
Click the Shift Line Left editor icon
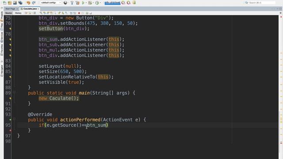[71, 13]
